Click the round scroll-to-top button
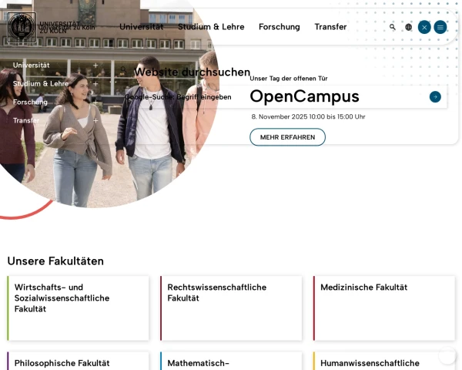The width and height of the screenshot is (462, 370). [447, 356]
